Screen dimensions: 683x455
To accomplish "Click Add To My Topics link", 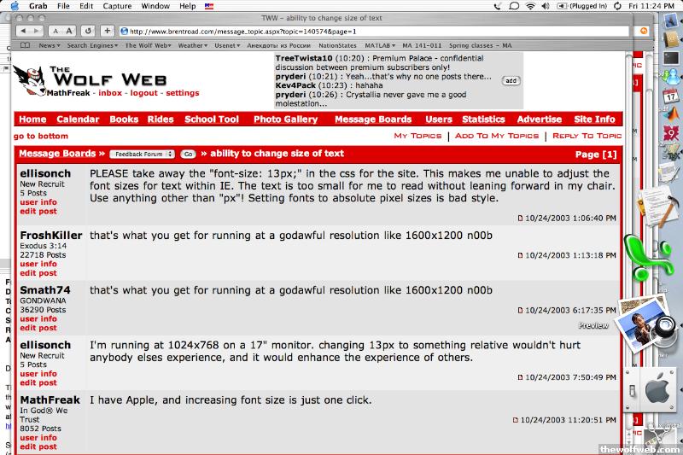I will click(x=497, y=136).
